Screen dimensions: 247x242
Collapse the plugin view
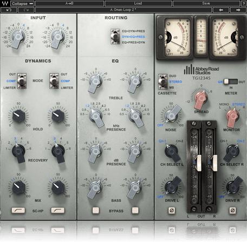(x=22, y=3)
